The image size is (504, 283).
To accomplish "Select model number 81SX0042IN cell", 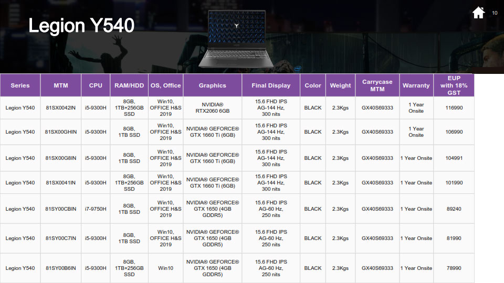I will pyautogui.click(x=61, y=108).
